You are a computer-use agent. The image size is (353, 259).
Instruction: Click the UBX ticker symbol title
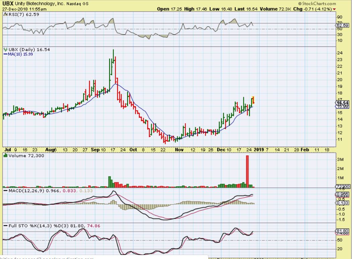click(x=8, y=3)
